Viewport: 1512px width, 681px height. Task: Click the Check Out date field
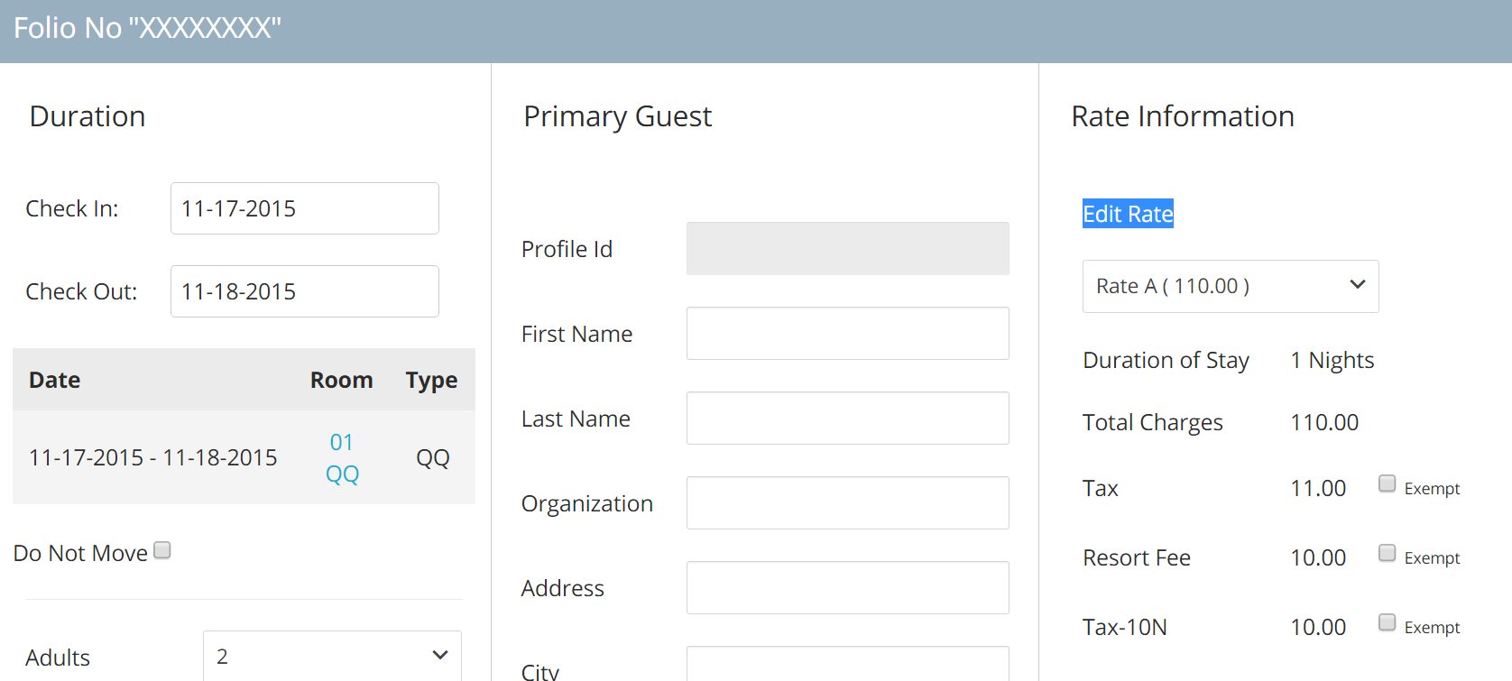tap(305, 291)
